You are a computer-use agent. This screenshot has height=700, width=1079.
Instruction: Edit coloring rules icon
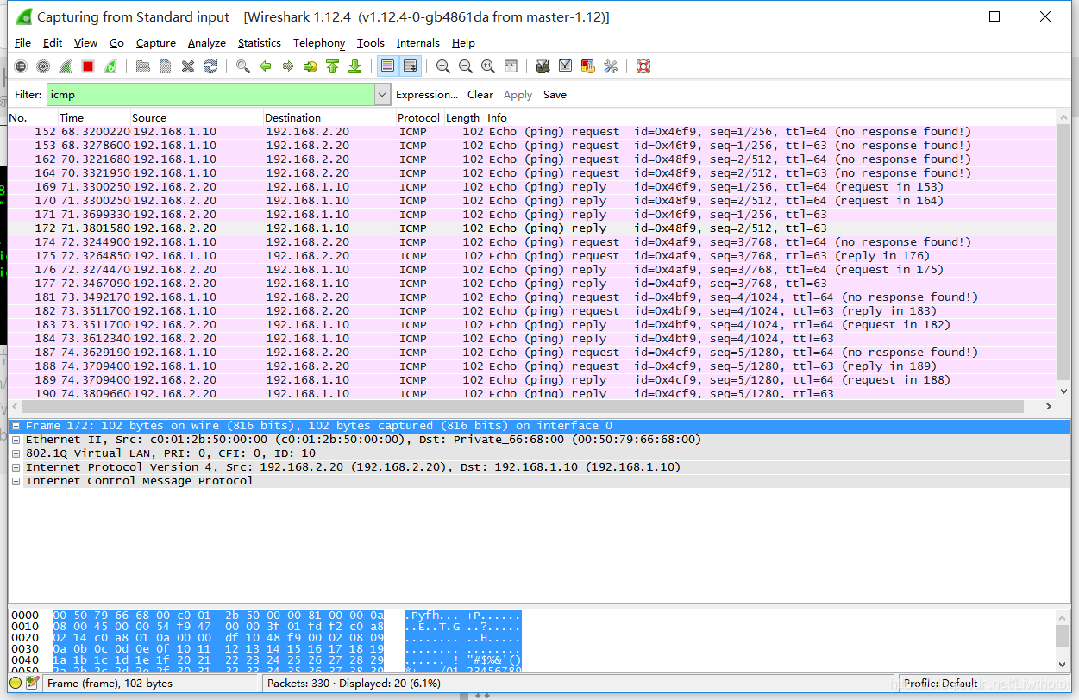pos(588,66)
